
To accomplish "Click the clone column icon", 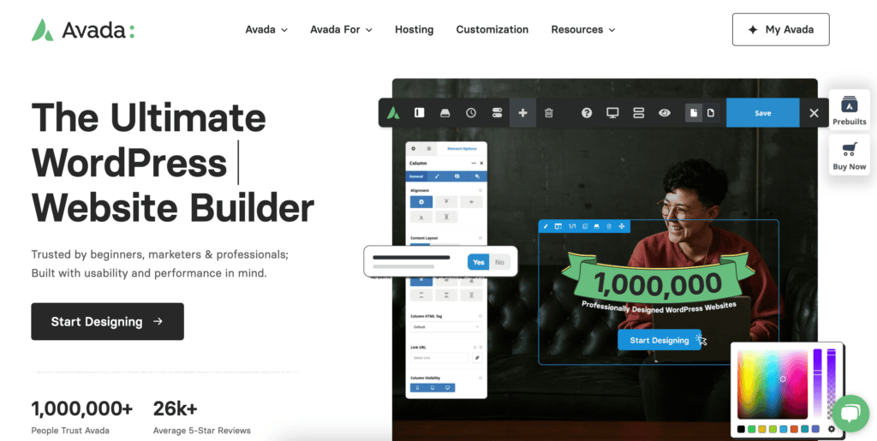I will point(585,226).
